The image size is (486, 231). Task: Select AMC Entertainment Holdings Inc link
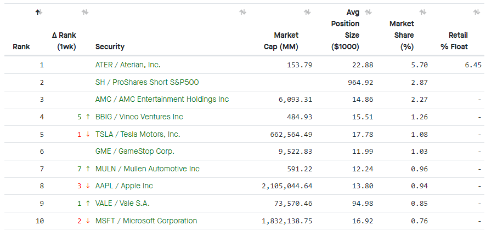point(162,99)
